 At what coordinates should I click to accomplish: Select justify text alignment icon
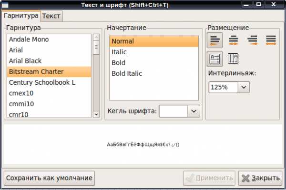pos(271,40)
